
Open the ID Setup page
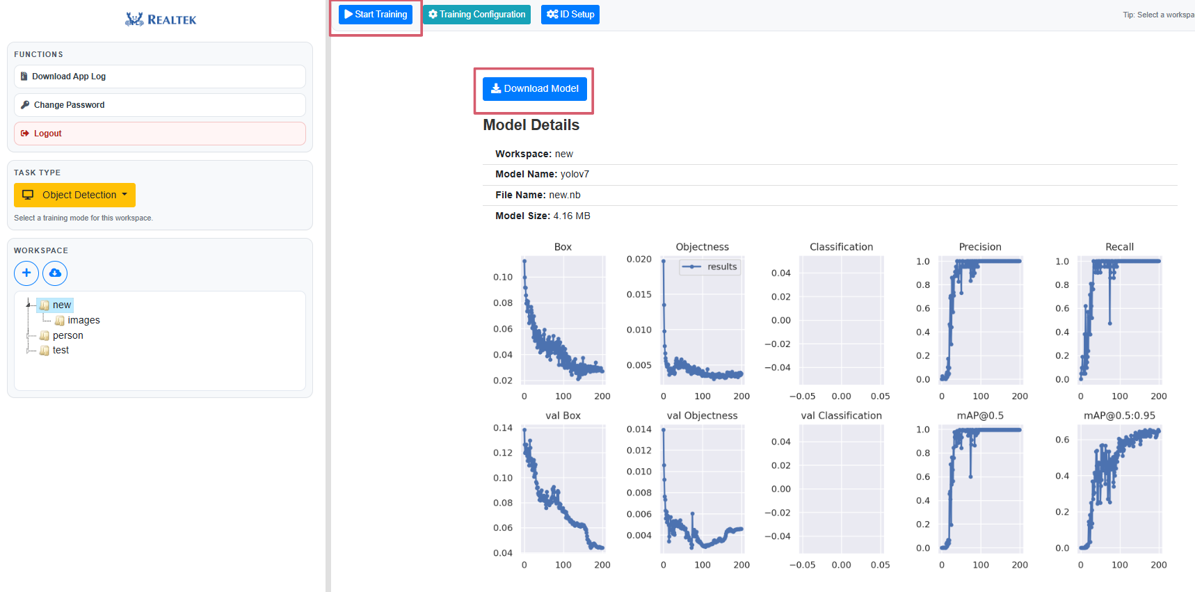(570, 15)
